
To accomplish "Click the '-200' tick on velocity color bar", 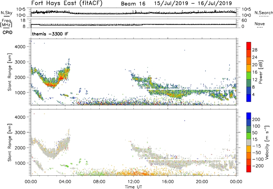I will (x=257, y=166).
